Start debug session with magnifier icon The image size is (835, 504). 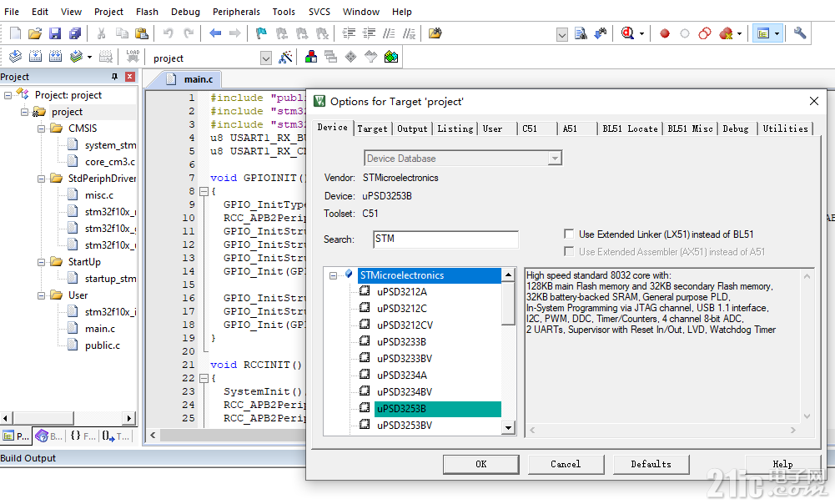click(627, 33)
